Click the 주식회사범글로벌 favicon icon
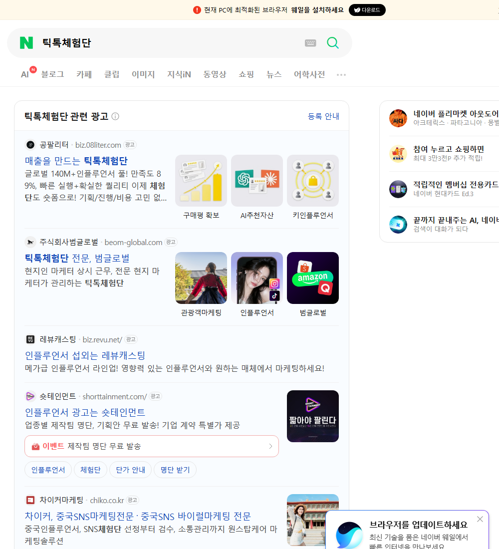 (x=30, y=242)
